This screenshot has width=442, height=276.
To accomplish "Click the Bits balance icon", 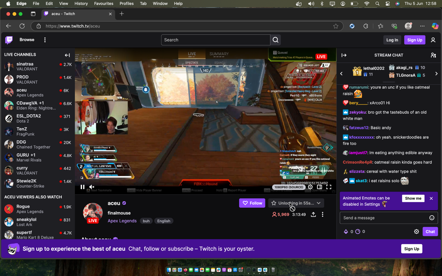I will [346, 231].
